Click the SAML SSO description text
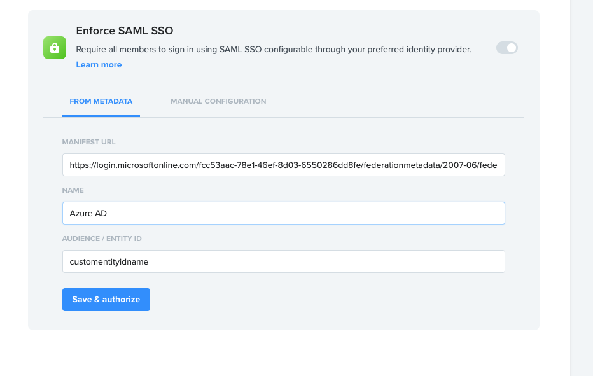The height and width of the screenshot is (376, 593). [x=274, y=50]
